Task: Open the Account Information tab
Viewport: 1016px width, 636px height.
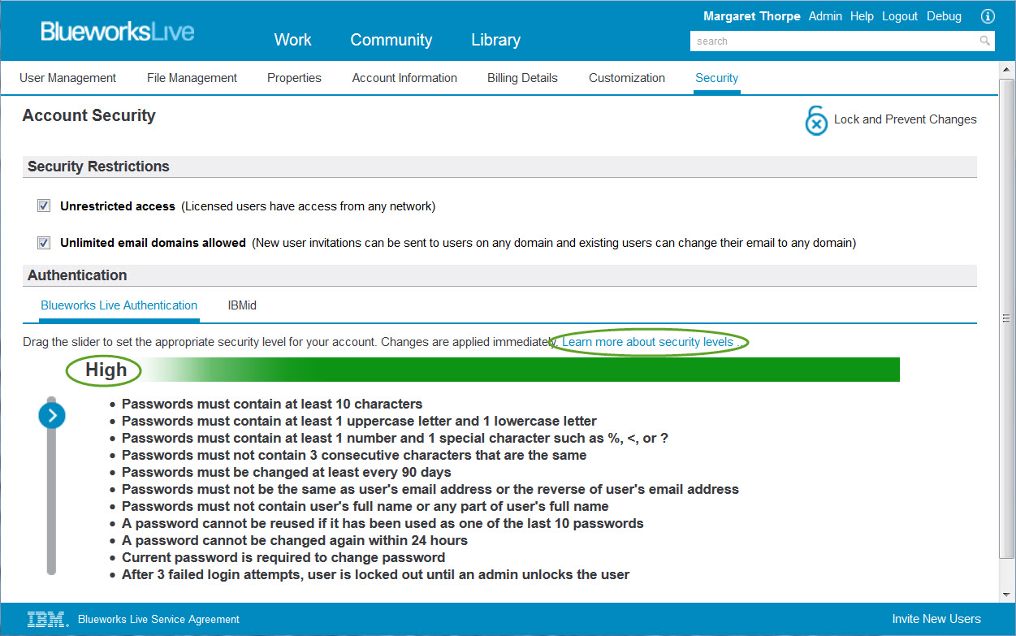Action: 404,78
